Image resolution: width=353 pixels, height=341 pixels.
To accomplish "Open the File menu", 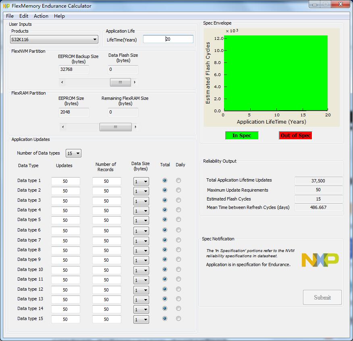I will [10, 16].
